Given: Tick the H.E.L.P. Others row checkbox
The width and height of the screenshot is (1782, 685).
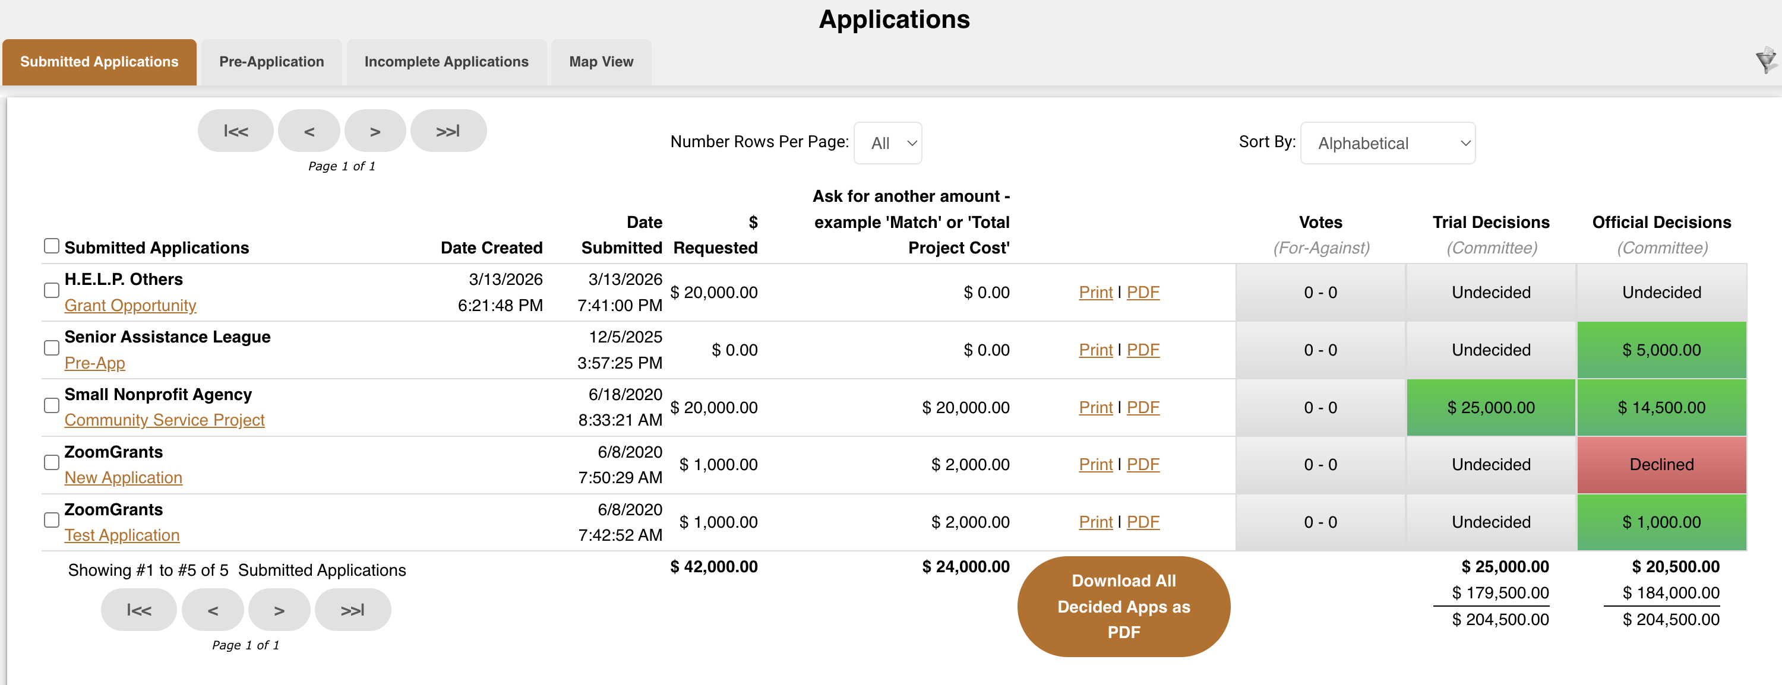Looking at the screenshot, I should tap(51, 290).
